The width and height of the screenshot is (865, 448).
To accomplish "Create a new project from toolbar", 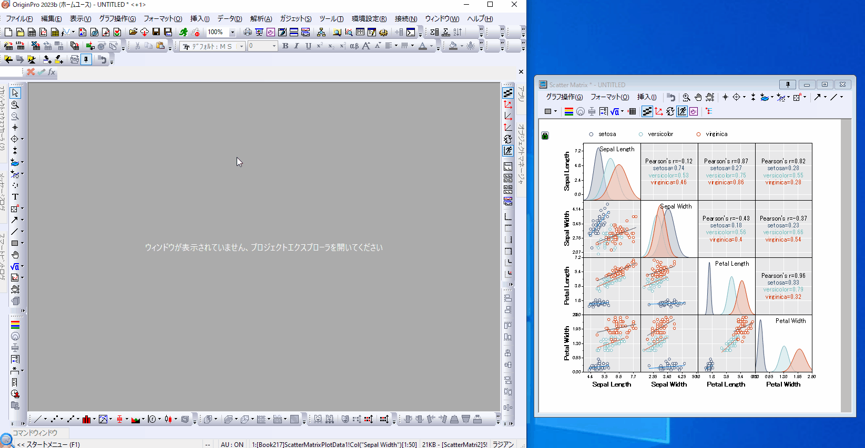I will (8, 33).
